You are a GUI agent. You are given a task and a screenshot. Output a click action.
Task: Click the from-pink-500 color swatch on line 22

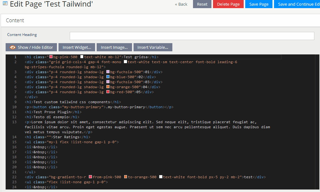coord(90,177)
